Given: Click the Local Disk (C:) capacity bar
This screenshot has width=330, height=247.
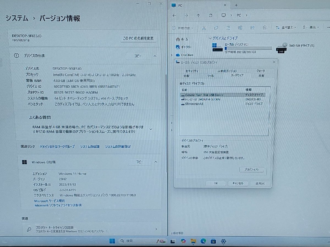Looking at the screenshot, I should tap(248, 48).
